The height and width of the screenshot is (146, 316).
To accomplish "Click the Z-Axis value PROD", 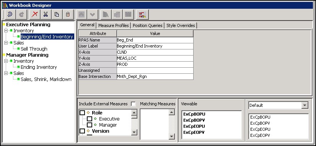I will pyautogui.click(x=155, y=65).
